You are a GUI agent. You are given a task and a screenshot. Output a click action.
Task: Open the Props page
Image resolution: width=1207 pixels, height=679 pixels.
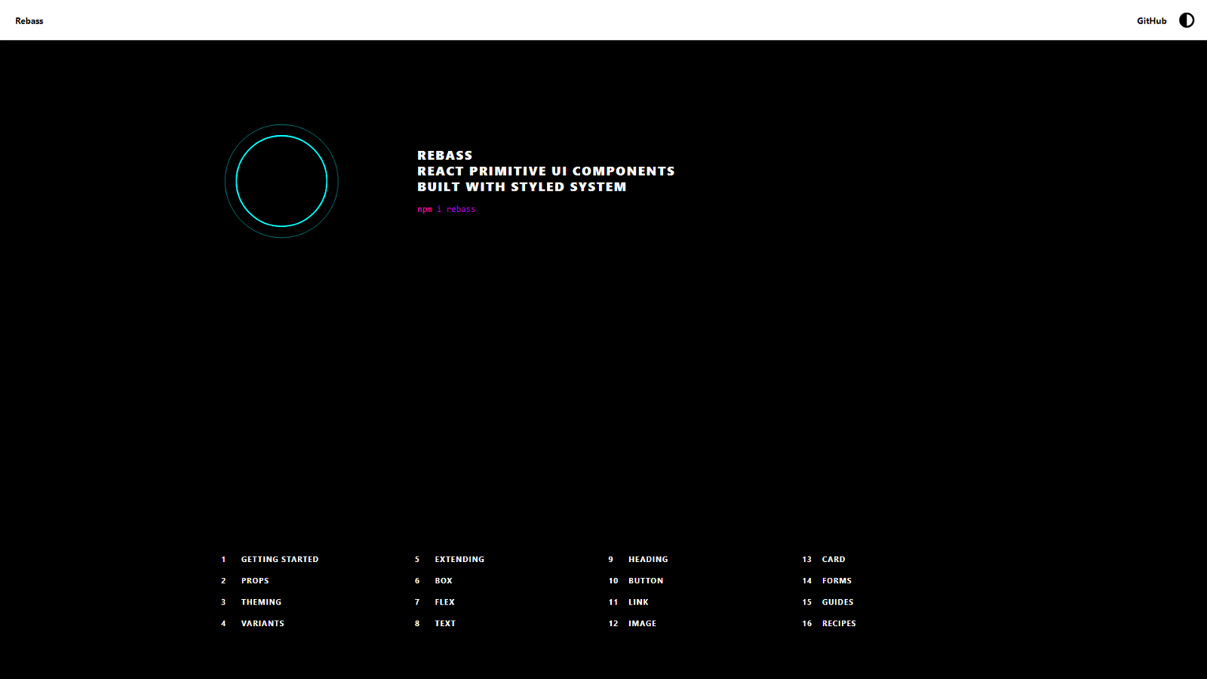click(x=255, y=581)
